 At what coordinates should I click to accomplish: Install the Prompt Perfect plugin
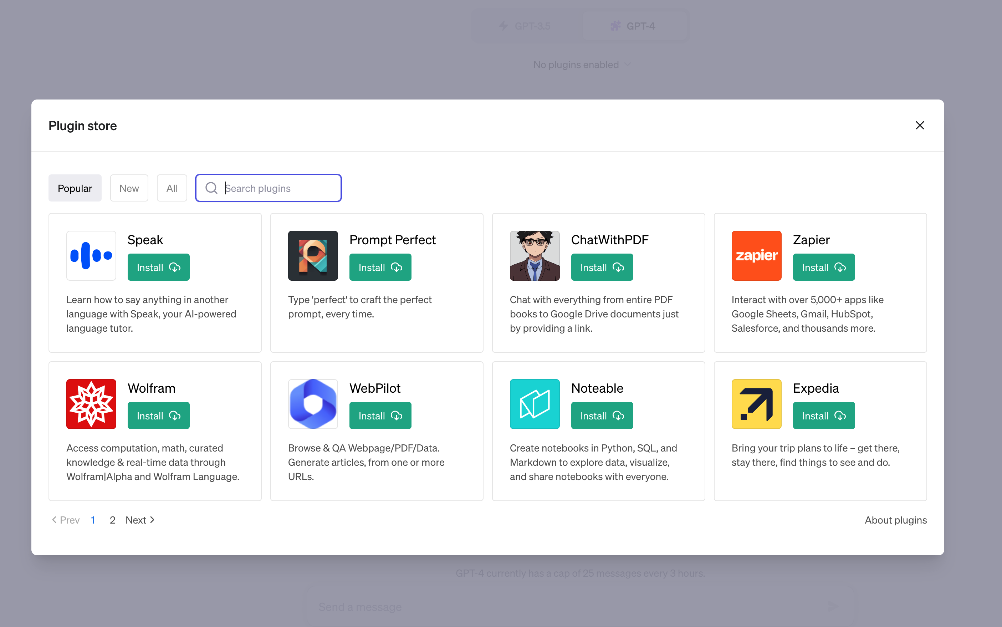point(380,267)
